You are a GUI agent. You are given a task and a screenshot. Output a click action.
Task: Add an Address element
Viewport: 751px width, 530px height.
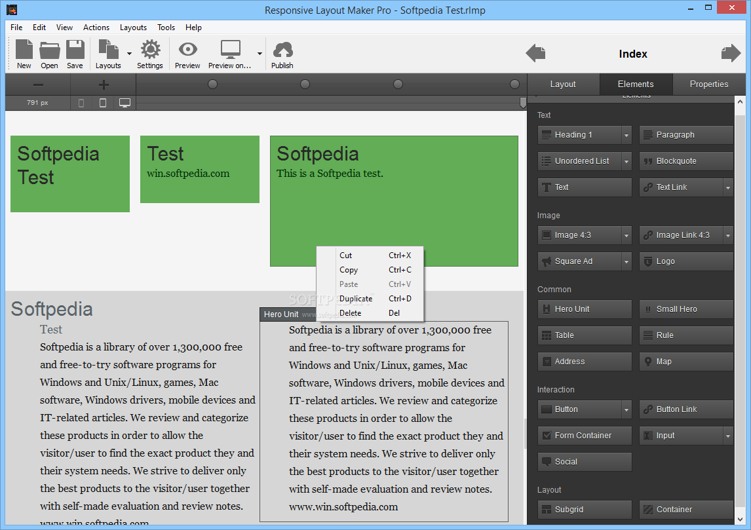(x=585, y=362)
